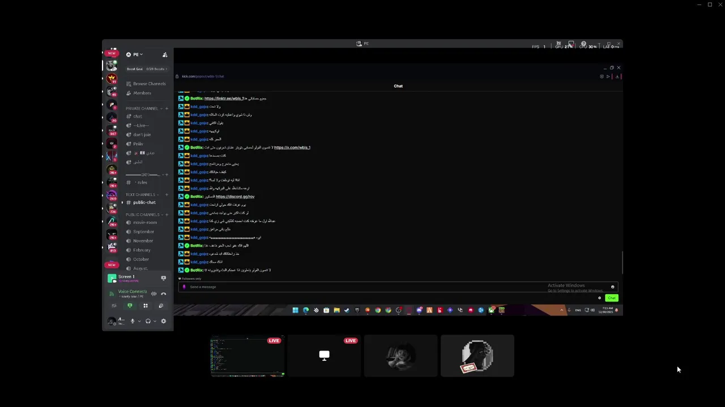This screenshot has height=407, width=725.
Task: Open the emote picker in message box
Action: click(x=612, y=287)
